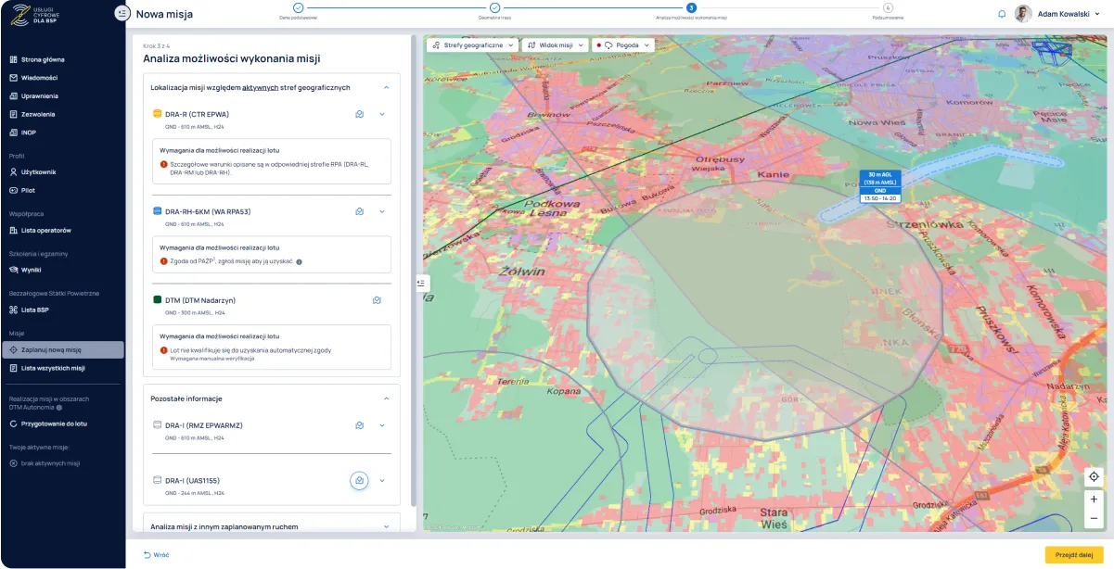This screenshot has width=1114, height=569.
Task: Locate DRA-I (UAS1155) zone on map
Action: tap(359, 480)
